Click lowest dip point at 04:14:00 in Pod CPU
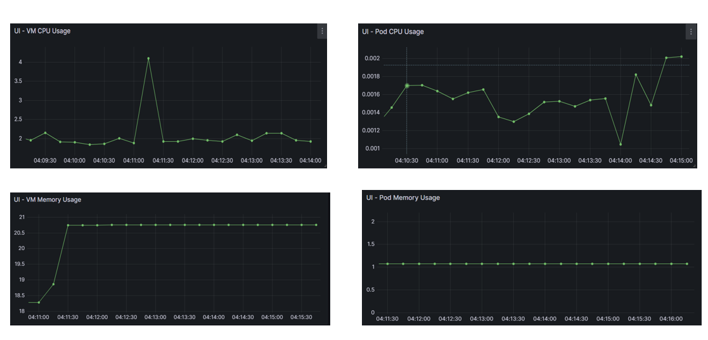Viewport: 708px width, 340px height. [621, 144]
